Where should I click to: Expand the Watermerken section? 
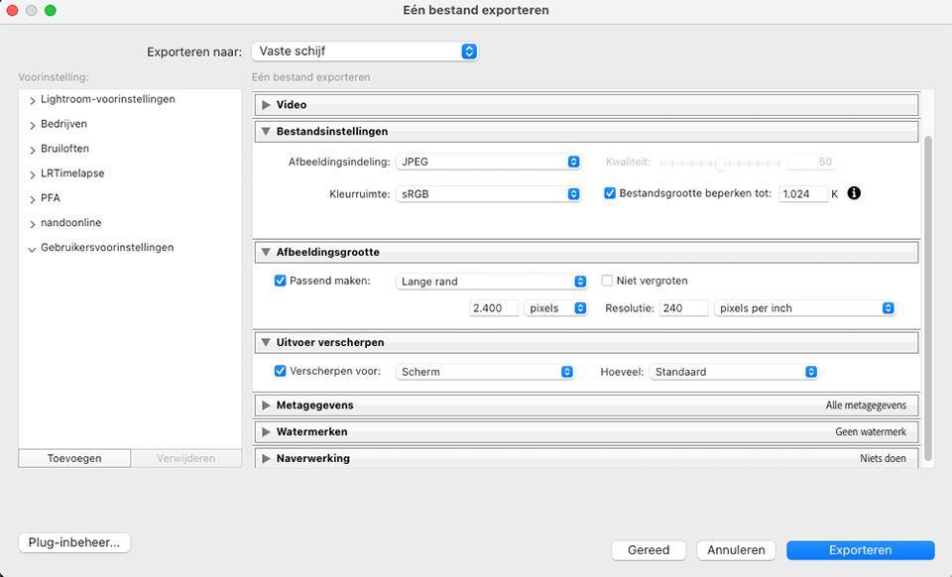266,432
